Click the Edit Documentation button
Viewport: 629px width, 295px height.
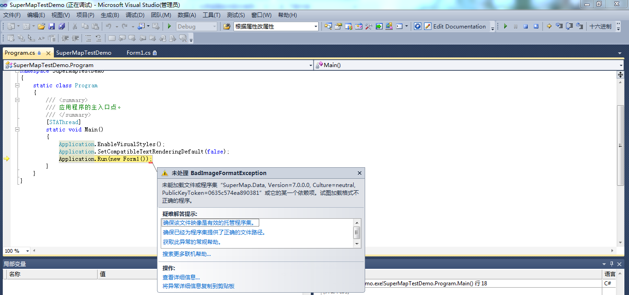click(x=454, y=27)
